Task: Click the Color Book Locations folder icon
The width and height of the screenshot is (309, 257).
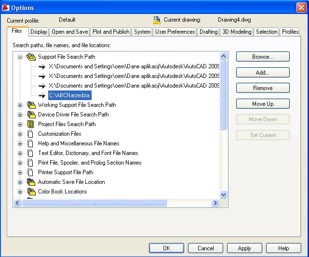Action: (x=31, y=192)
